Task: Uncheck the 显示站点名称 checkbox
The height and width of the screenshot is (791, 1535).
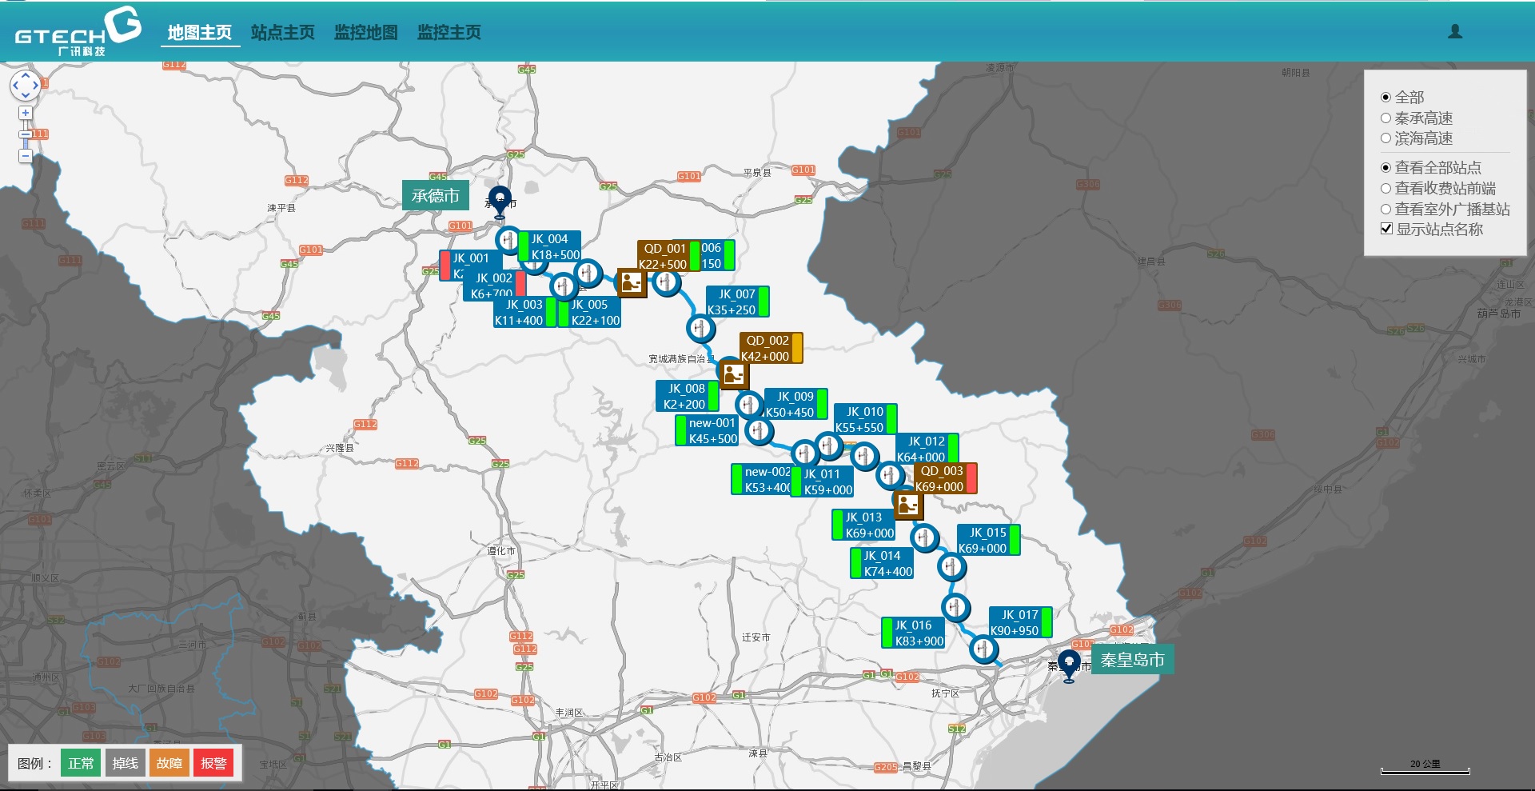Action: click(x=1386, y=229)
